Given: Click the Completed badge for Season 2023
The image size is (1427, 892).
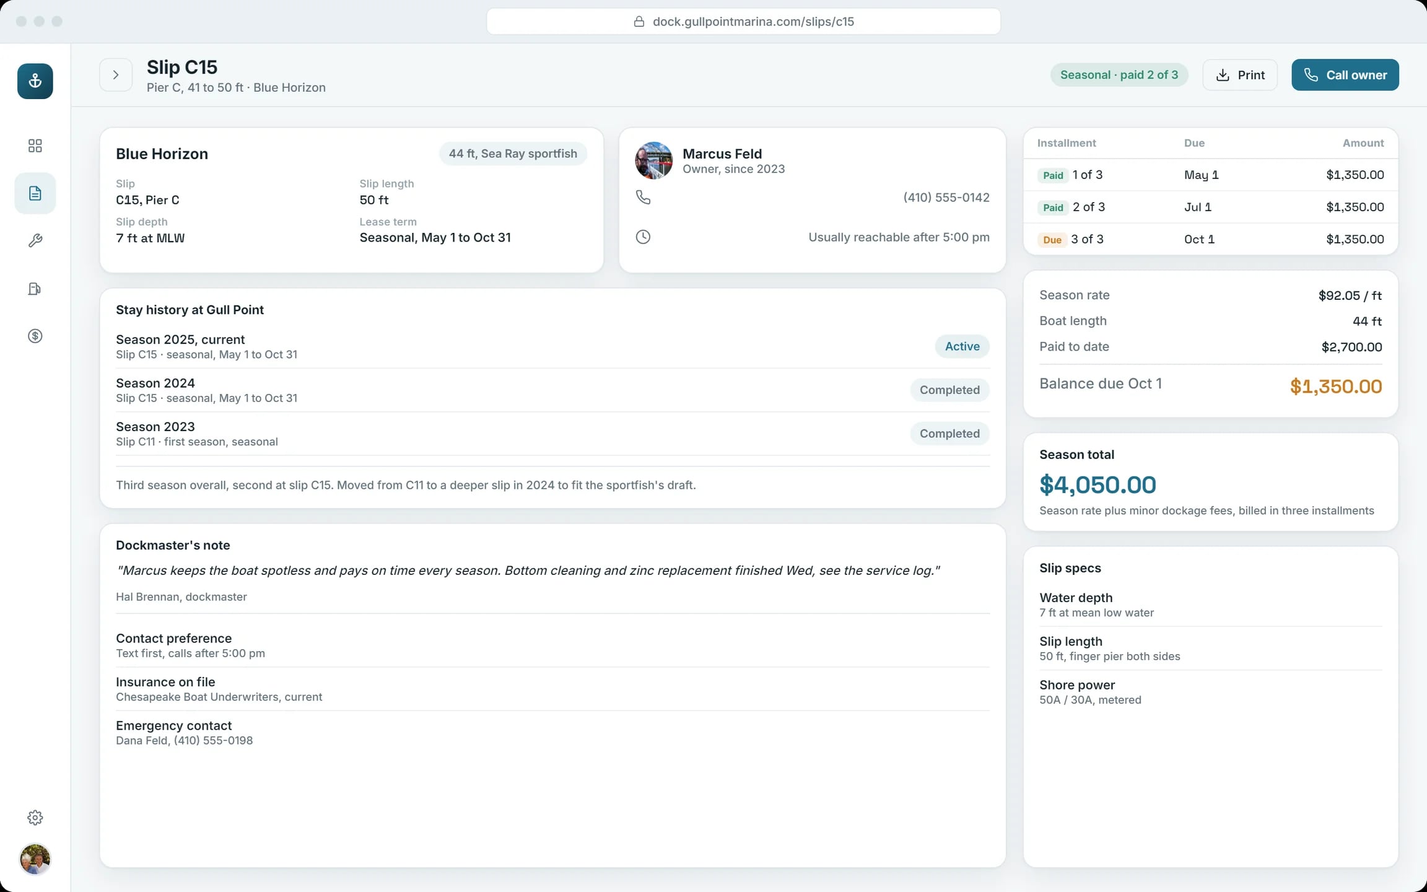Looking at the screenshot, I should point(950,434).
